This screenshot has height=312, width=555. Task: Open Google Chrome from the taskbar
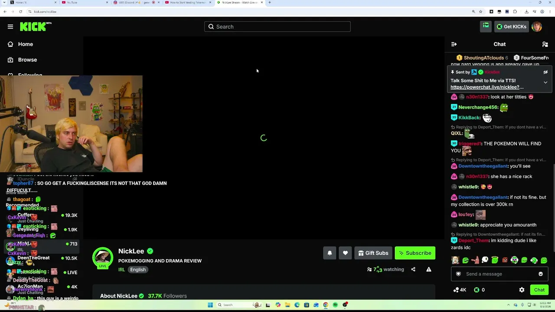(326, 305)
